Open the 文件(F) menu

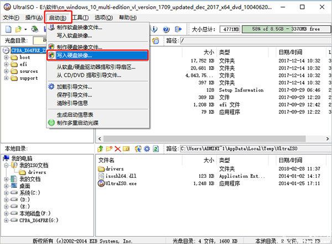[x=11, y=18]
